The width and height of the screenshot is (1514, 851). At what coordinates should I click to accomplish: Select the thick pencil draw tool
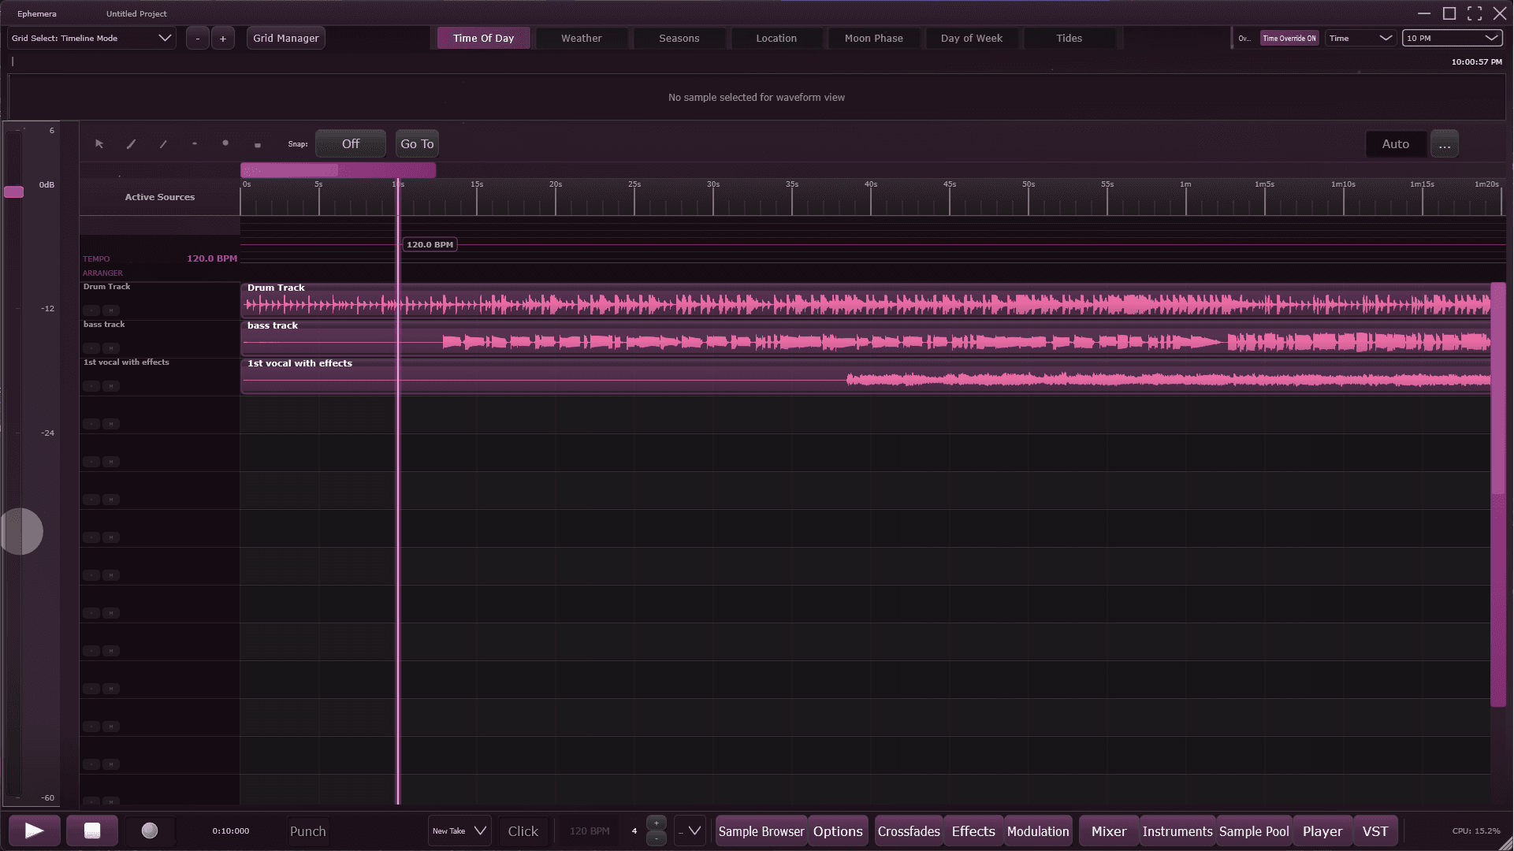(x=131, y=144)
